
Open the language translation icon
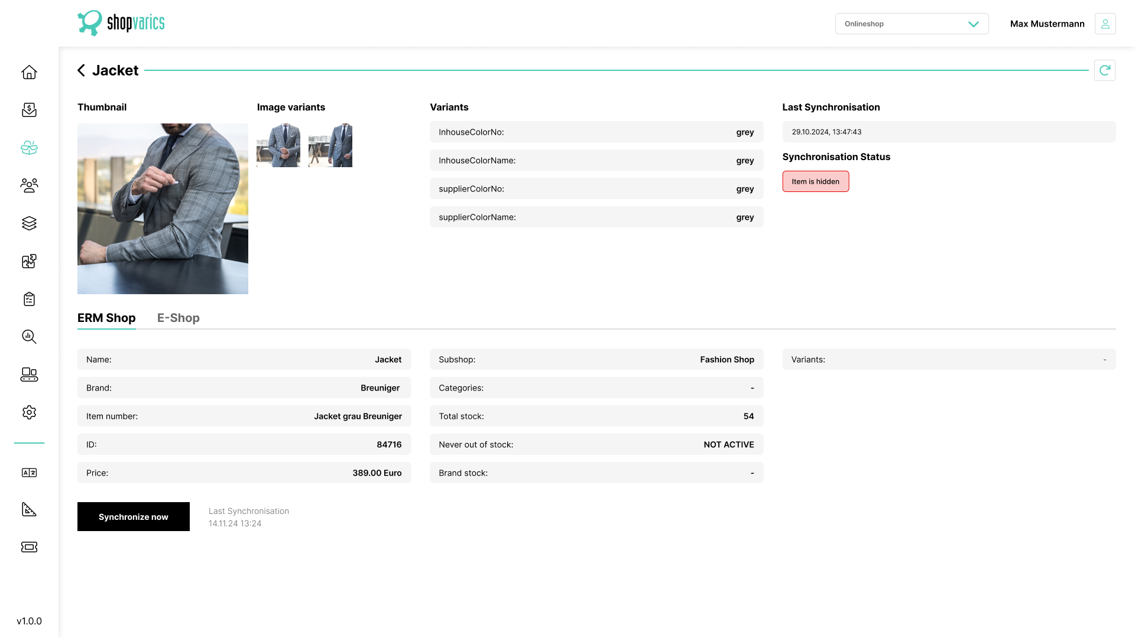29,473
